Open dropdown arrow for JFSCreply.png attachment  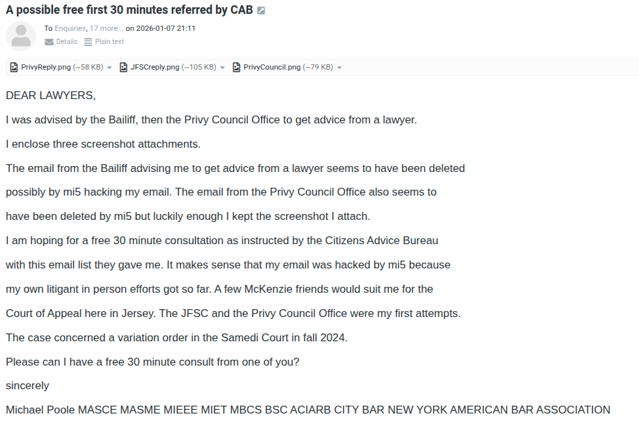point(222,68)
